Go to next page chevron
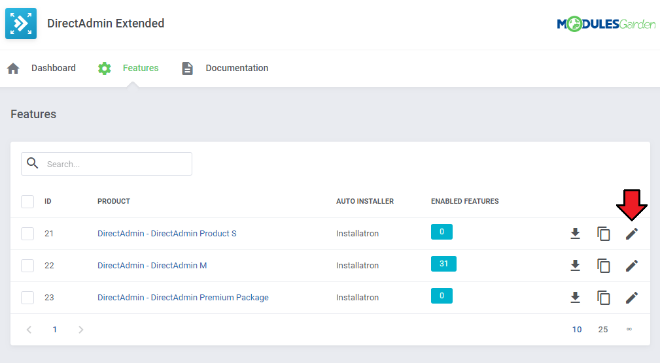This screenshot has width=660, height=363. (x=81, y=330)
